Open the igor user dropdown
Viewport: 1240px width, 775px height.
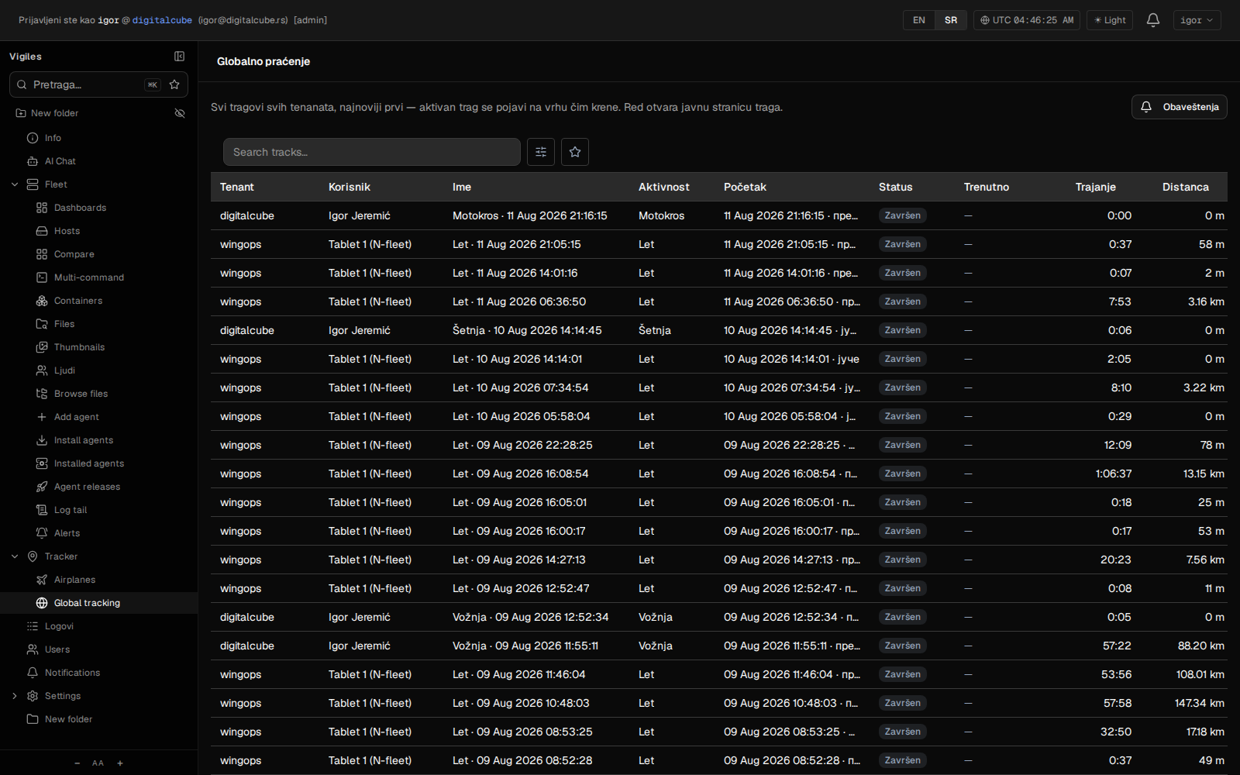(1197, 20)
